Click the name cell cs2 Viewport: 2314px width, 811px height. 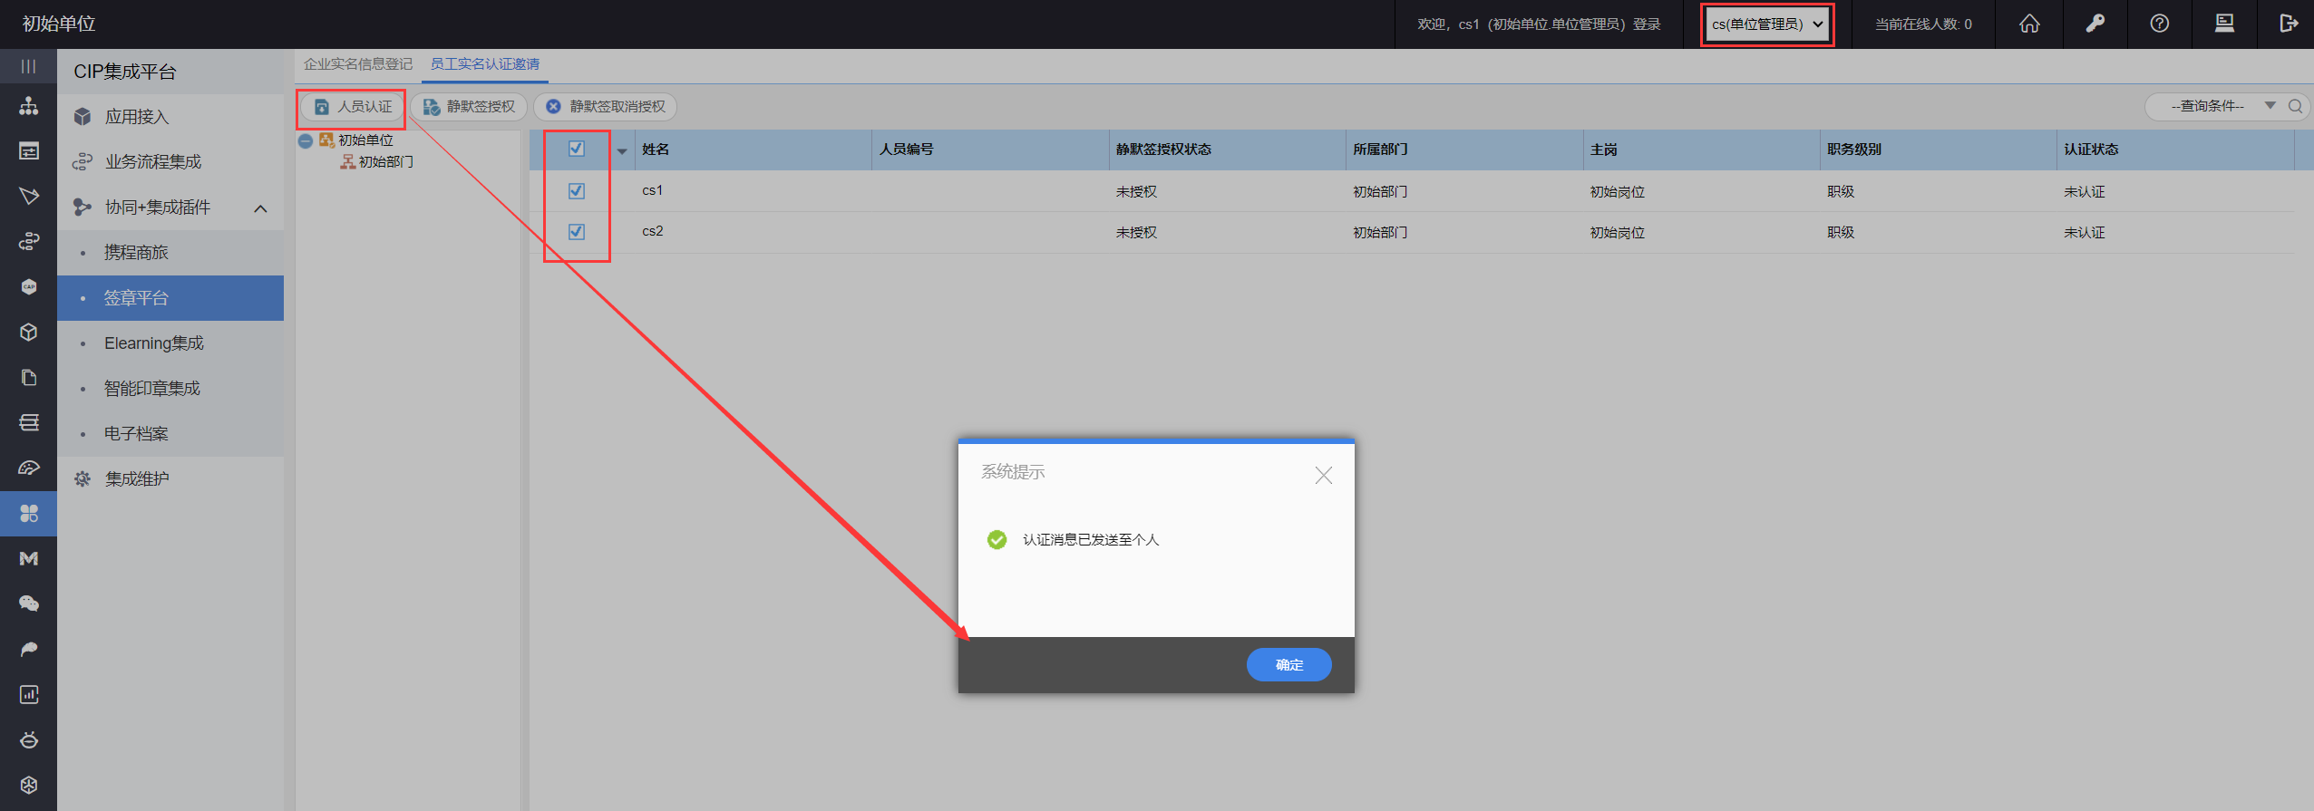(x=653, y=231)
